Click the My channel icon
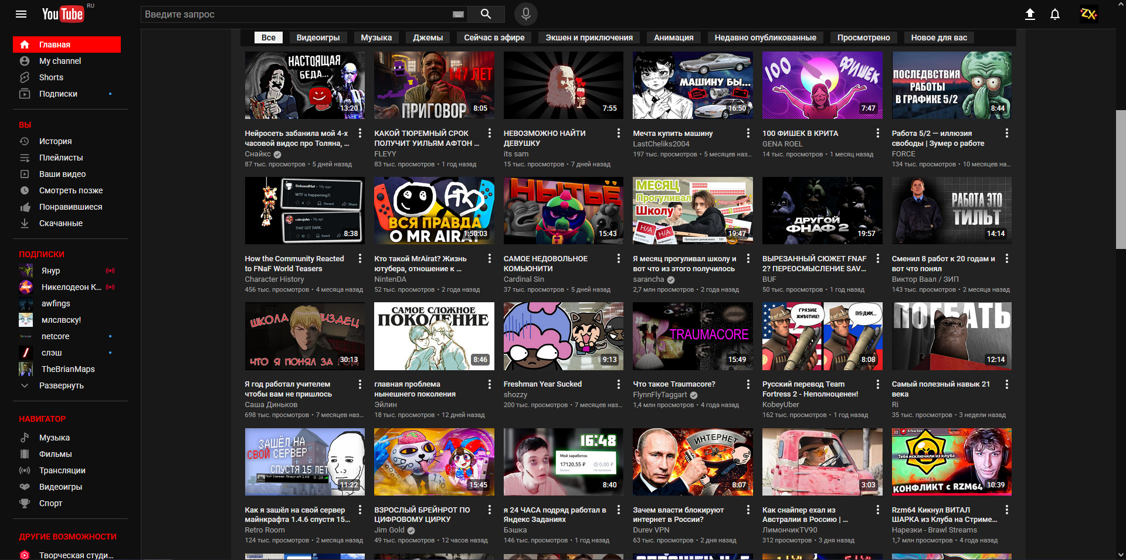 [25, 61]
